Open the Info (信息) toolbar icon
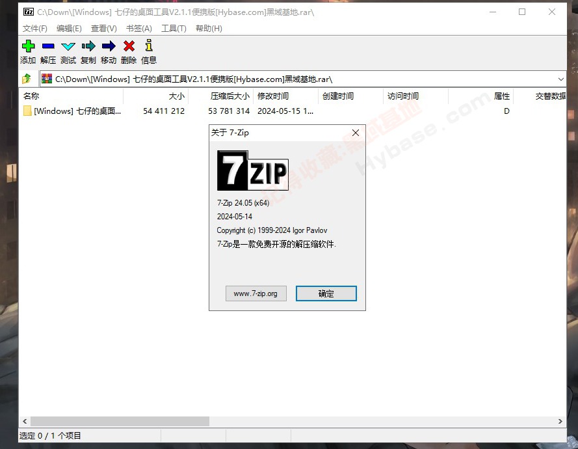This screenshot has width=578, height=449. pos(148,46)
